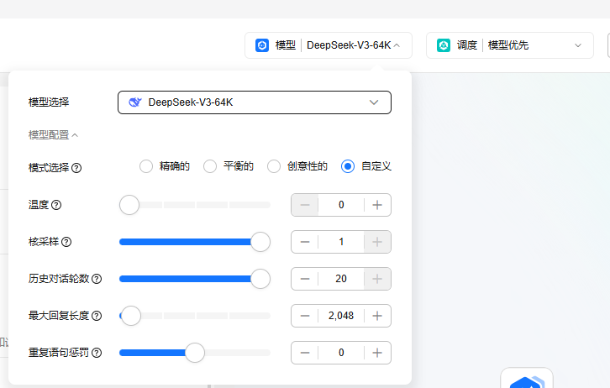The width and height of the screenshot is (610, 388).
Task: Increase 重复语句惩罚 with plus button
Action: [x=377, y=353]
